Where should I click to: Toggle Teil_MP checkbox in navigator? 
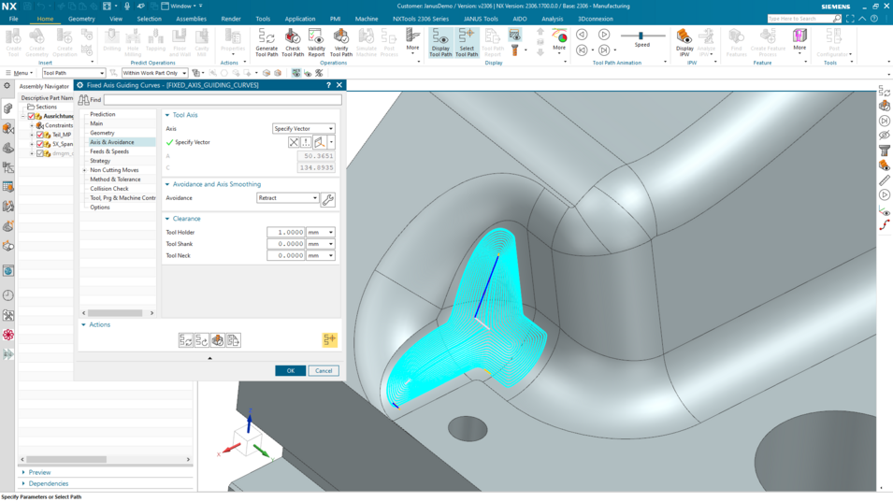point(40,135)
